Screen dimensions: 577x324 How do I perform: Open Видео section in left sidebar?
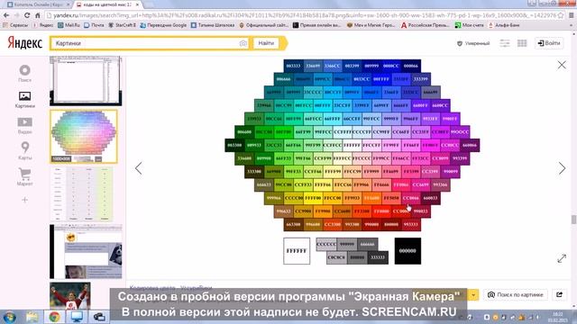pos(24,125)
